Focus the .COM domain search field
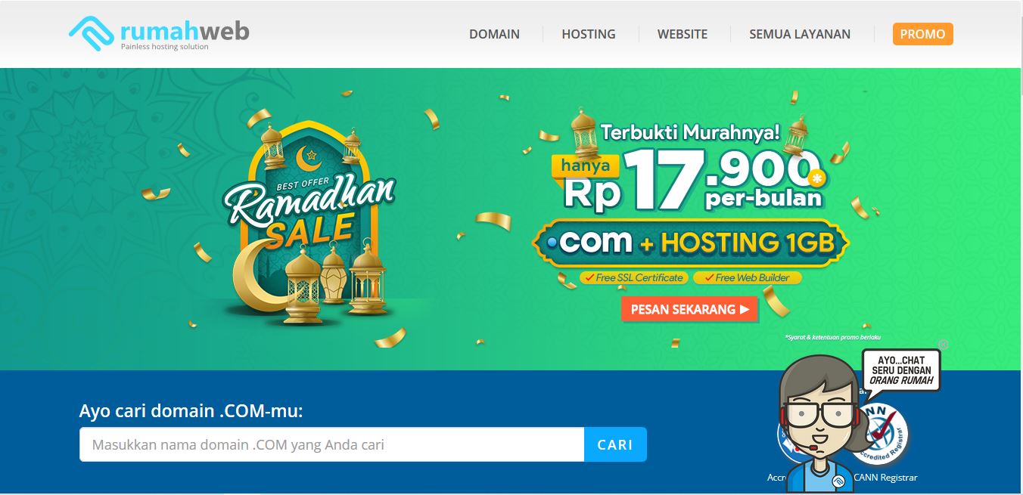1023x495 pixels. [x=331, y=444]
